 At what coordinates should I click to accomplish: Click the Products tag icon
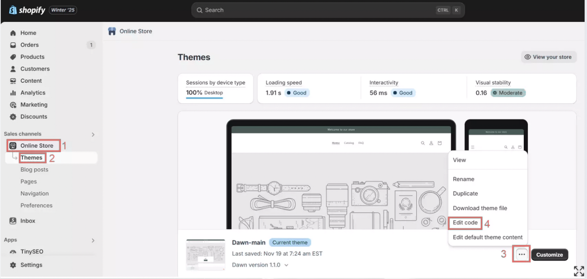tap(13, 57)
